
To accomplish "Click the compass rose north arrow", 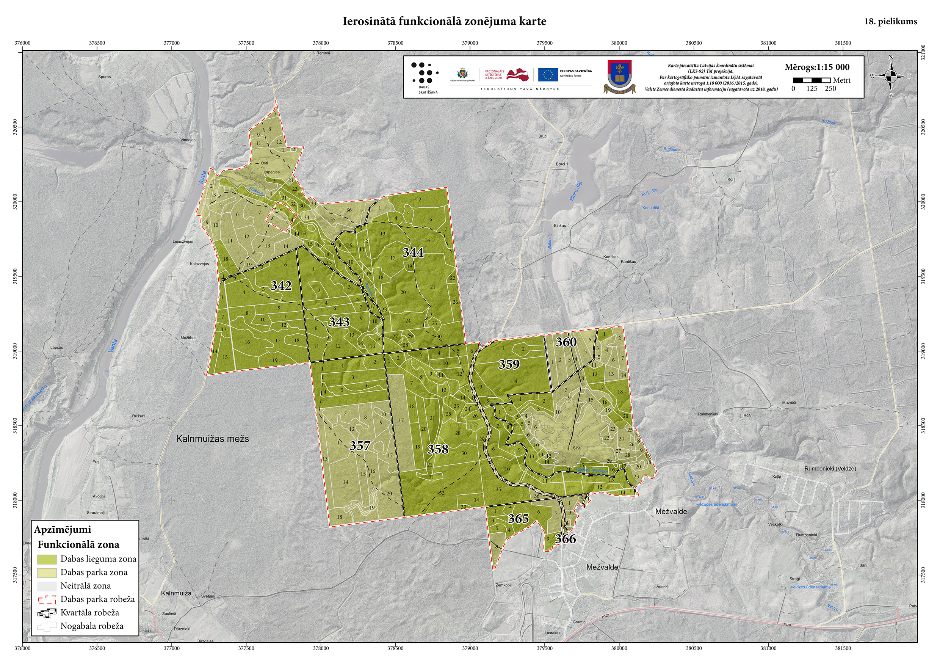I will point(891,76).
